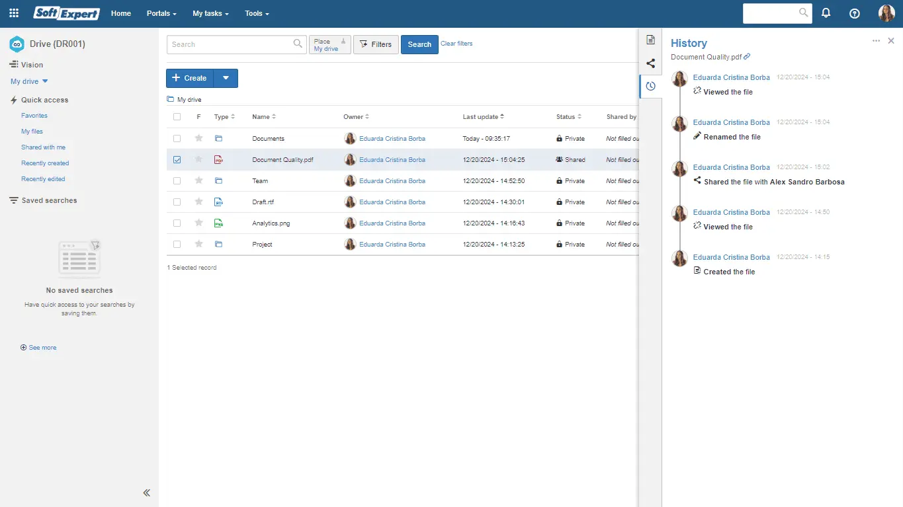Open the sharing panel icon

(x=650, y=63)
